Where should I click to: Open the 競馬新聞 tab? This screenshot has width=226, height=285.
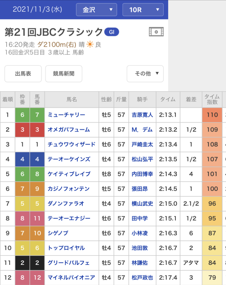tap(64, 74)
